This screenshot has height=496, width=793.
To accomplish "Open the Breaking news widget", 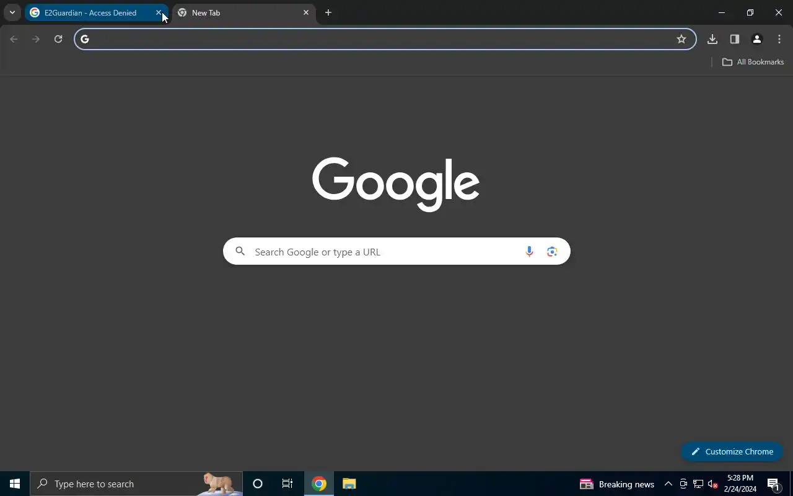I will (617, 484).
